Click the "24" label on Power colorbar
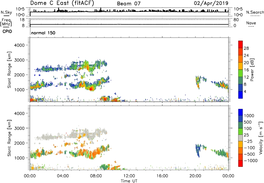This screenshot has height=183, width=264. coord(246,55)
